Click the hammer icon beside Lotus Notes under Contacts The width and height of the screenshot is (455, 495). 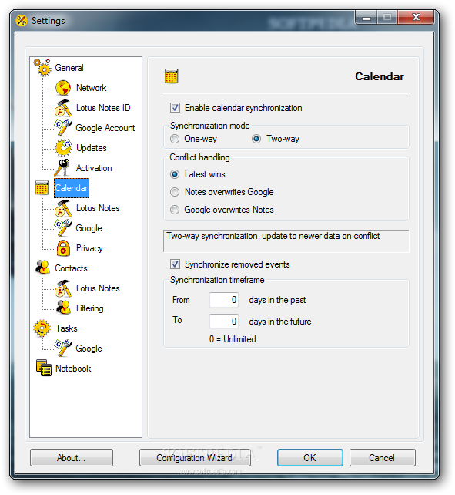click(63, 288)
